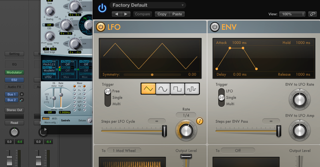Screen dimensions: 320x167
Task: Select the stepped random LFO waveform
Action: 192,89
